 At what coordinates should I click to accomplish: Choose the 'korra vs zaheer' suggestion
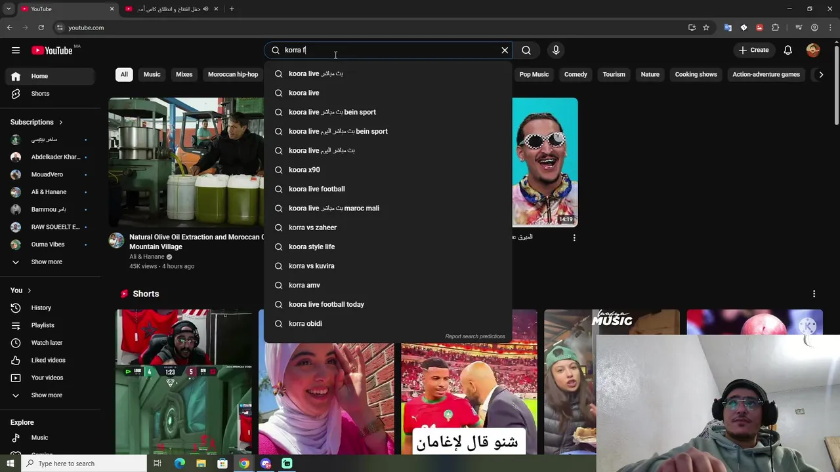pyautogui.click(x=388, y=227)
